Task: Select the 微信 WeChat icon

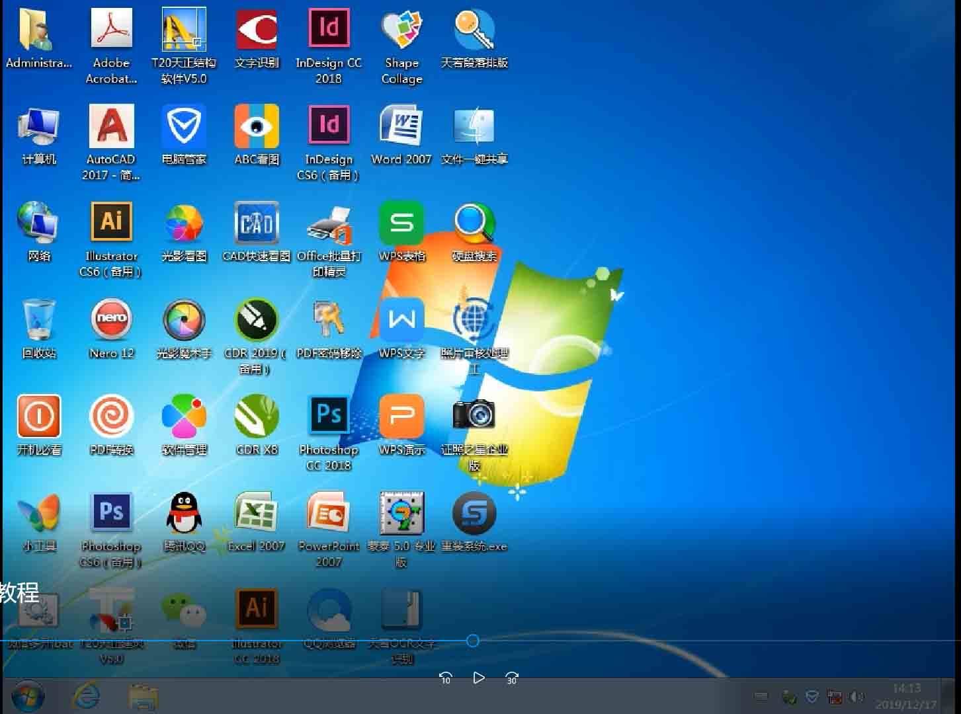Action: [x=184, y=610]
